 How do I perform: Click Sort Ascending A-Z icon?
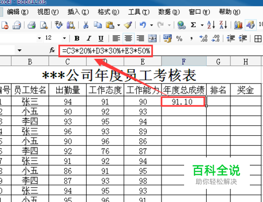point(211,25)
